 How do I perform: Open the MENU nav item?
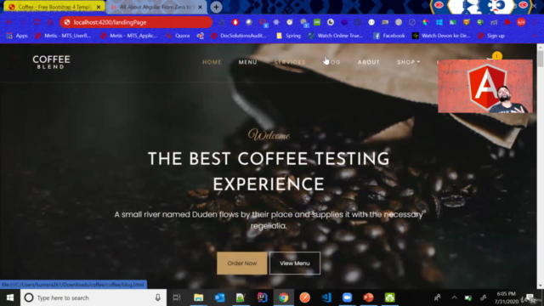pyautogui.click(x=247, y=62)
